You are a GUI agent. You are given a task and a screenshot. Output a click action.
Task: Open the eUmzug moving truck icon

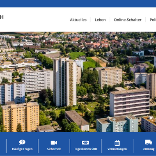(x=149, y=142)
